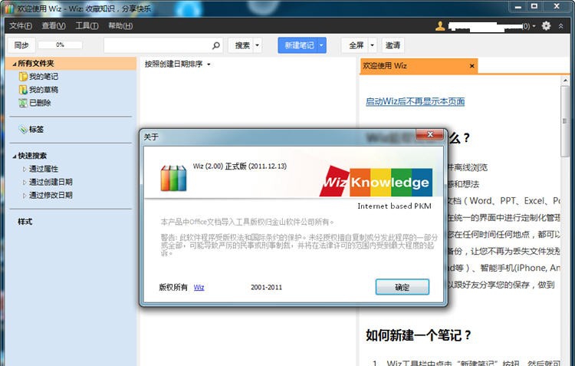Open the 工具(T) menu
Screen dimensions: 575x366
click(87, 25)
